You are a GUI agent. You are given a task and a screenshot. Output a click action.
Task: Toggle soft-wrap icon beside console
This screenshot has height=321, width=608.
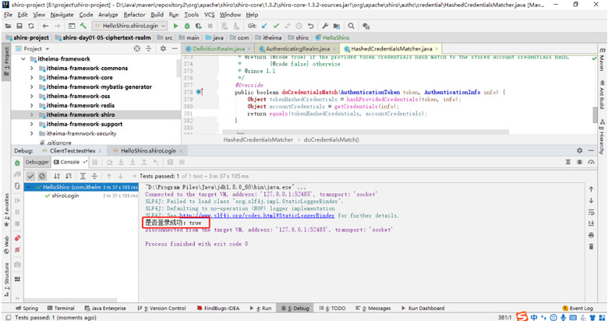coord(591,212)
